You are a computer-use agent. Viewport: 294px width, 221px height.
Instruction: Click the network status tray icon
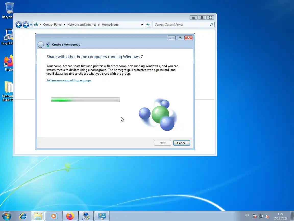coord(261,216)
